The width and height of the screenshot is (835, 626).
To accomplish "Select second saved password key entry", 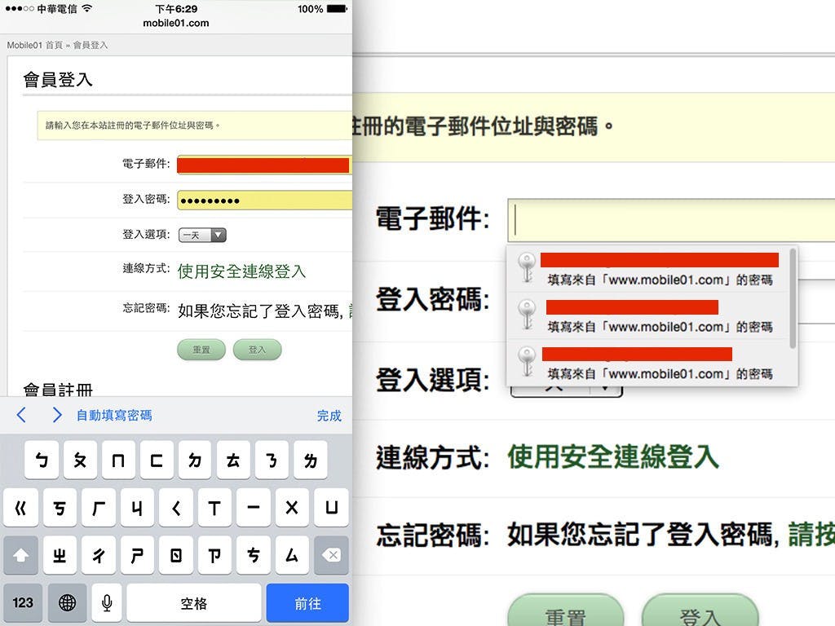I will pos(647,315).
